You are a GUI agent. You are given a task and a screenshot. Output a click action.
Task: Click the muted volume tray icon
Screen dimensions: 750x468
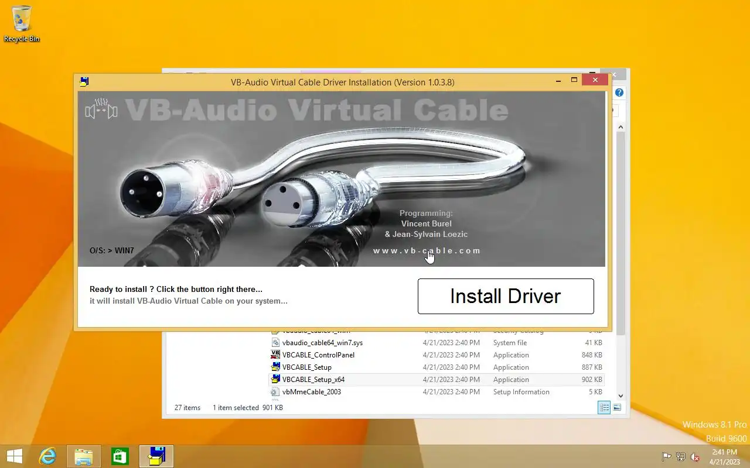coord(696,457)
